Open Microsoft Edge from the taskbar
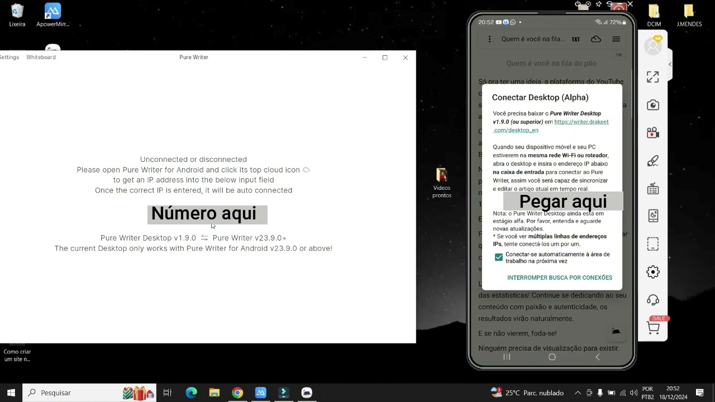715x402 pixels. click(x=191, y=393)
